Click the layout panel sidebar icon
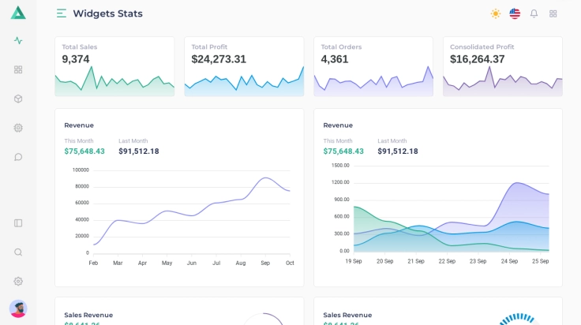581x325 pixels. [18, 223]
